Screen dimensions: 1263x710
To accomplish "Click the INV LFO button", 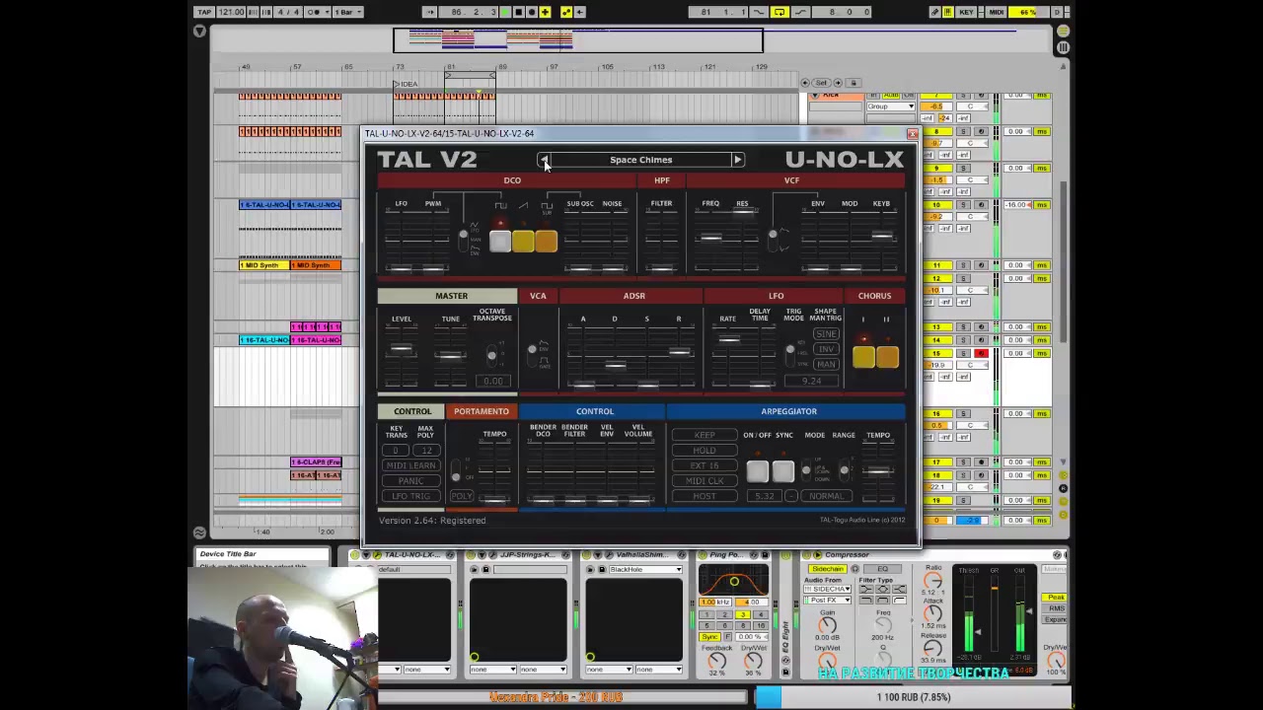I will (x=826, y=349).
